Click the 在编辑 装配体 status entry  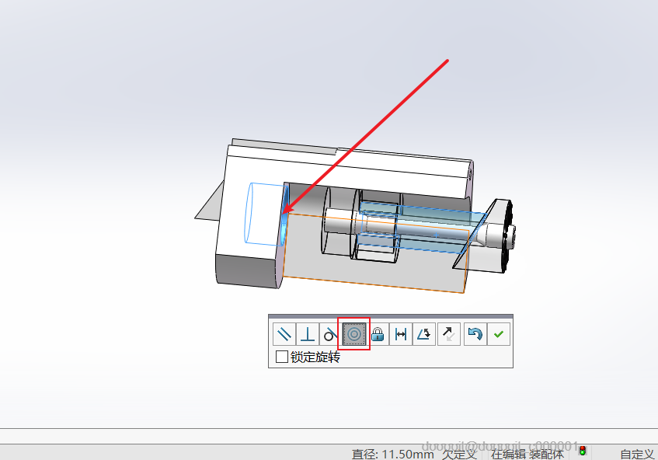[x=527, y=454]
